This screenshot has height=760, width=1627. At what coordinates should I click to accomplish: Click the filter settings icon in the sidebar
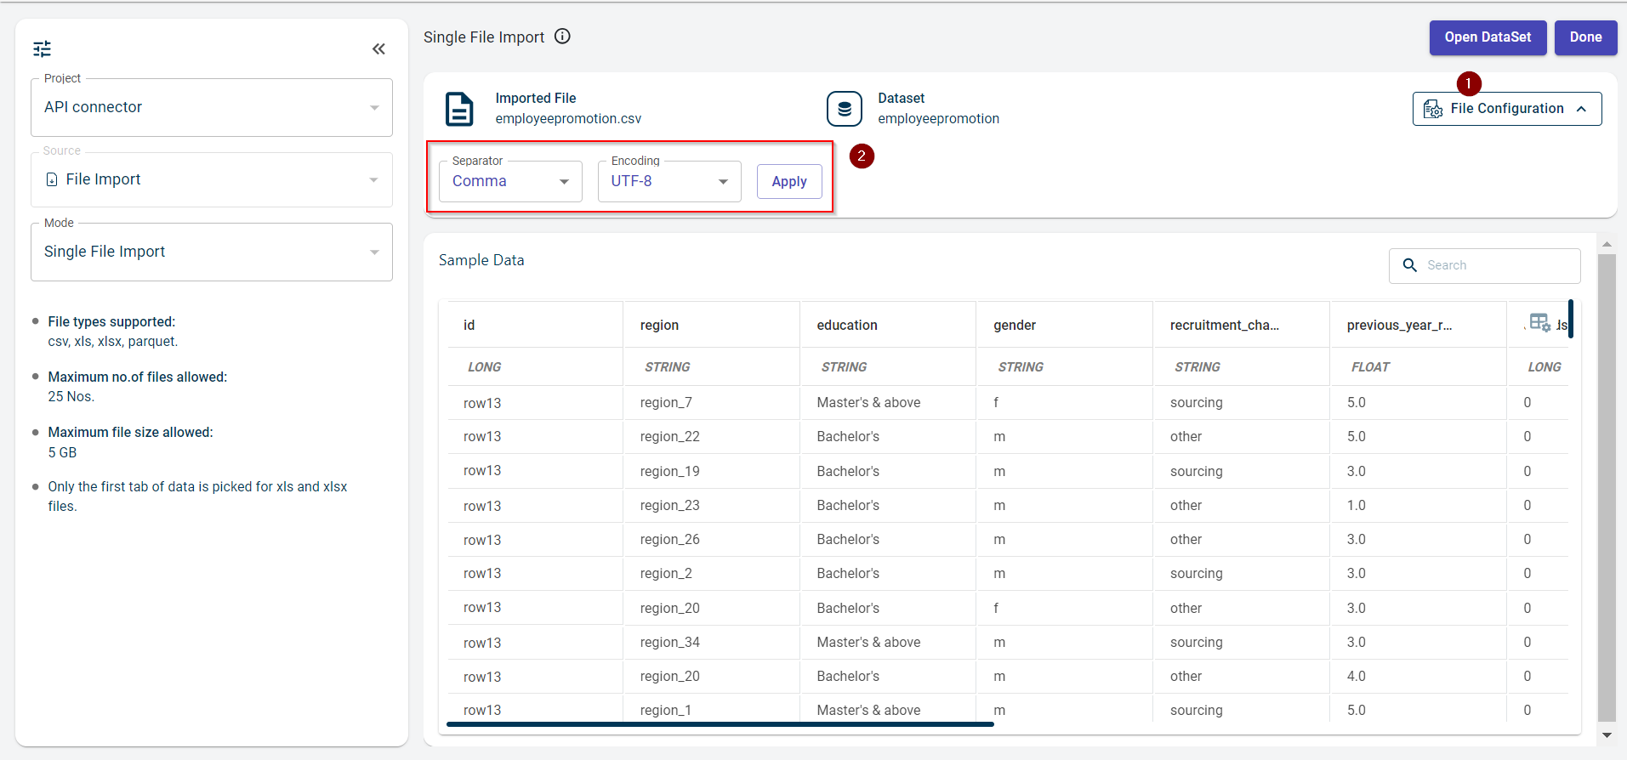coord(42,49)
